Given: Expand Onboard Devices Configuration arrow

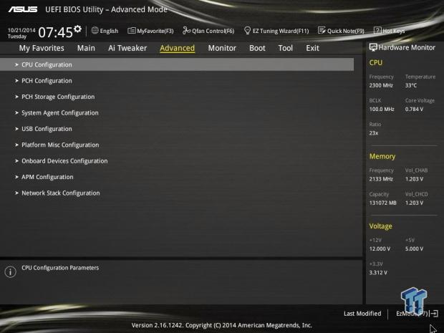Looking at the screenshot, I should [16, 161].
